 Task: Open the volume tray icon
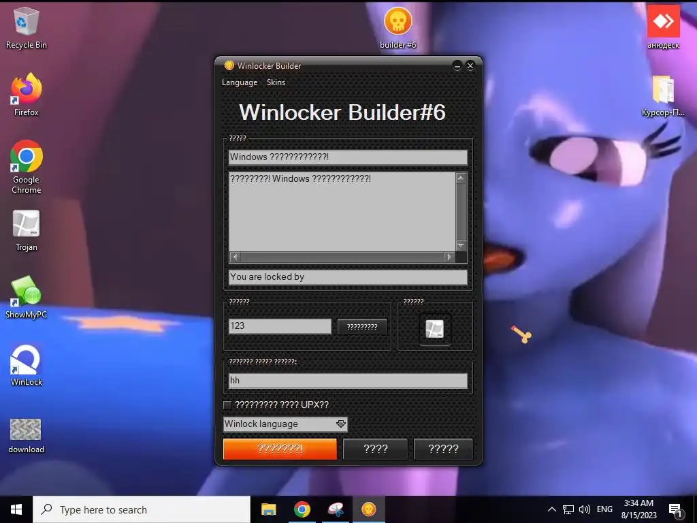[x=585, y=509]
